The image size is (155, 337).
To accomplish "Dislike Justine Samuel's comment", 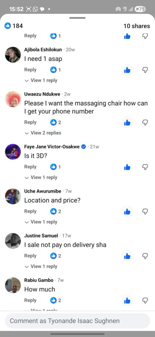I will click(145, 256).
